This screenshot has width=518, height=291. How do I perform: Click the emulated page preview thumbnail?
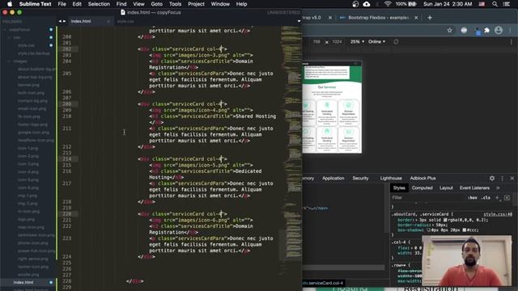332,107
